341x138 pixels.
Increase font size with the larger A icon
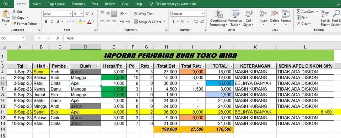point(87,14)
